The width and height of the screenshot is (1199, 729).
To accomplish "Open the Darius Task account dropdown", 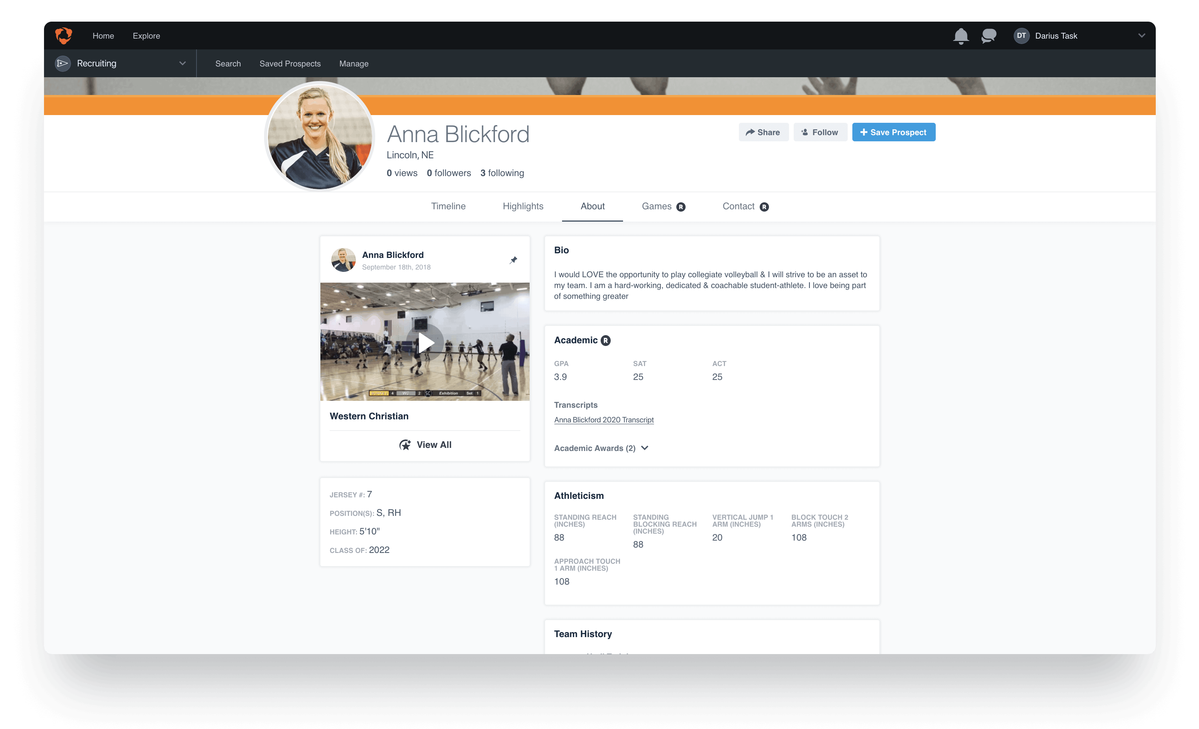I will pyautogui.click(x=1141, y=36).
